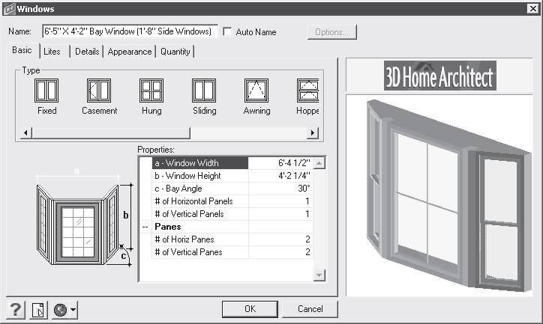
Task: Click the window Name text field
Action: (x=129, y=32)
